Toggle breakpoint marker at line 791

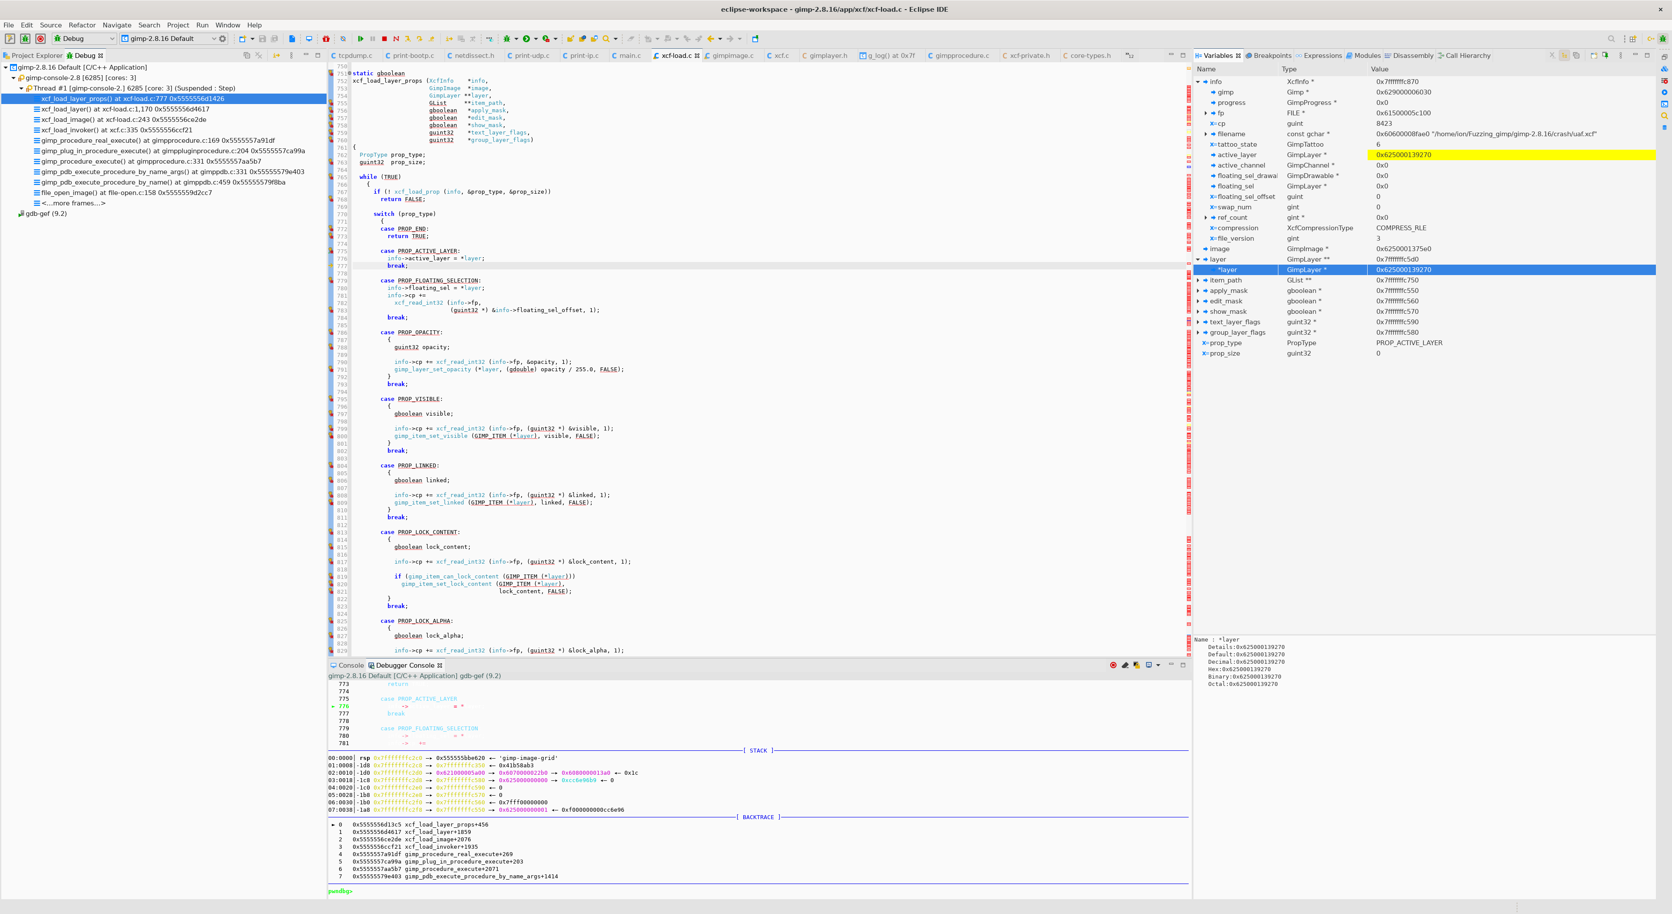[x=331, y=369]
